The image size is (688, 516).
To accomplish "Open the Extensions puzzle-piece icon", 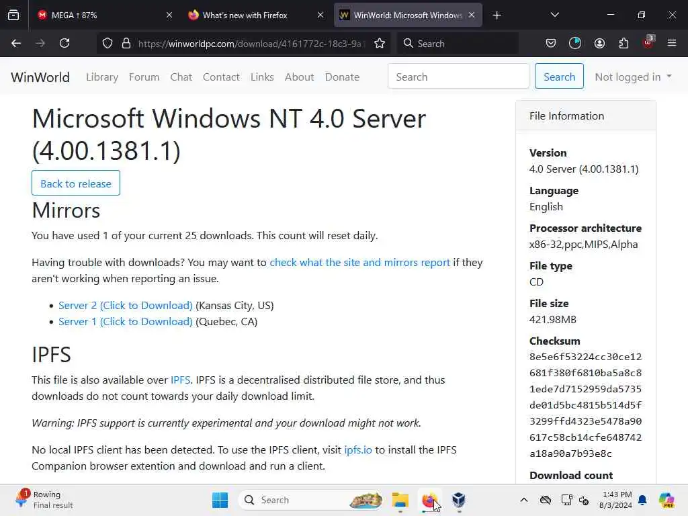I will click(623, 44).
